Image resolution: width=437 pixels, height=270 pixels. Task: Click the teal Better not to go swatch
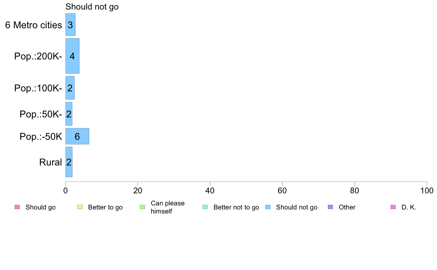pyautogui.click(x=205, y=207)
